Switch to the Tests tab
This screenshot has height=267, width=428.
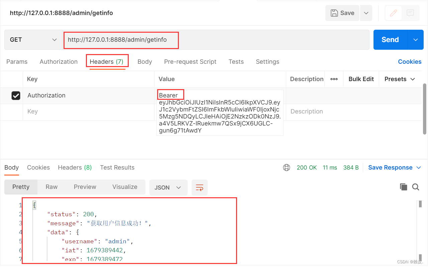236,62
